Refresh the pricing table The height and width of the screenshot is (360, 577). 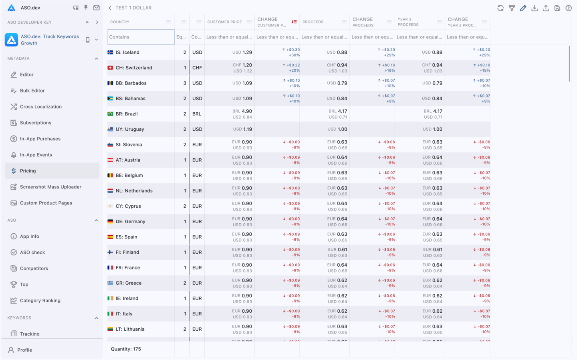pyautogui.click(x=500, y=8)
